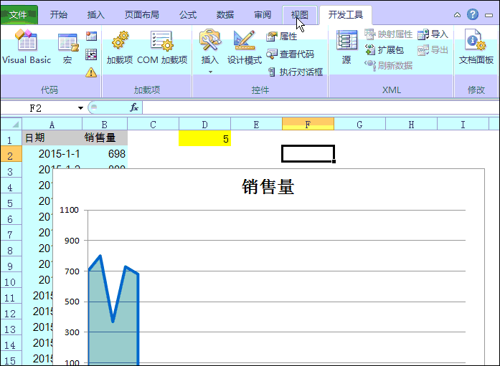Click the 导入 import button
The height and width of the screenshot is (366, 500).
[433, 34]
